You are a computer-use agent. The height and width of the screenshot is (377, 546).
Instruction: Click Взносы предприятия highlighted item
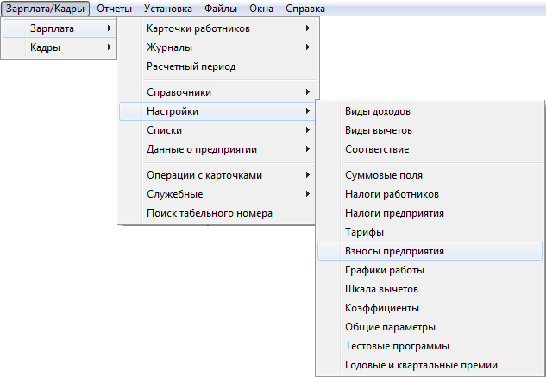click(x=430, y=251)
